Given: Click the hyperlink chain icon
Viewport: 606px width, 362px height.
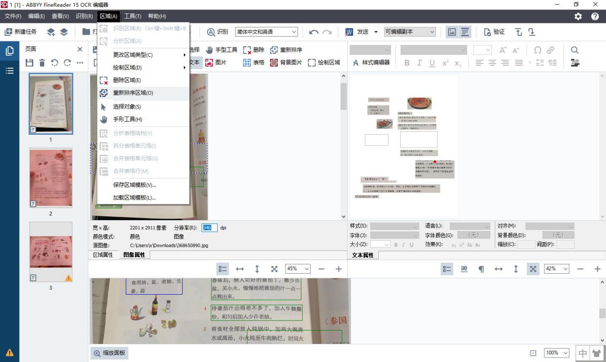Looking at the screenshot, I should (x=551, y=50).
